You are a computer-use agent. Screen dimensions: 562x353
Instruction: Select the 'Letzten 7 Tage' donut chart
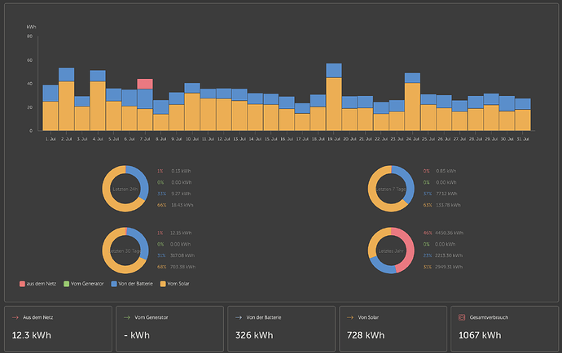391,189
